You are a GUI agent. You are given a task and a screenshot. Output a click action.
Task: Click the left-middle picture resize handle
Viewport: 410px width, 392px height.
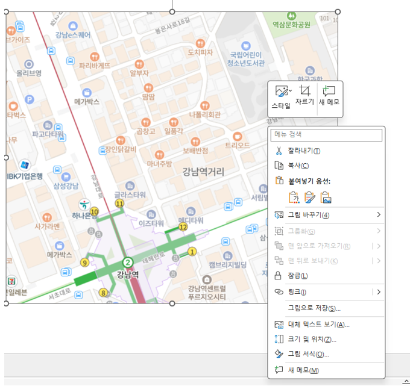pos(6,158)
